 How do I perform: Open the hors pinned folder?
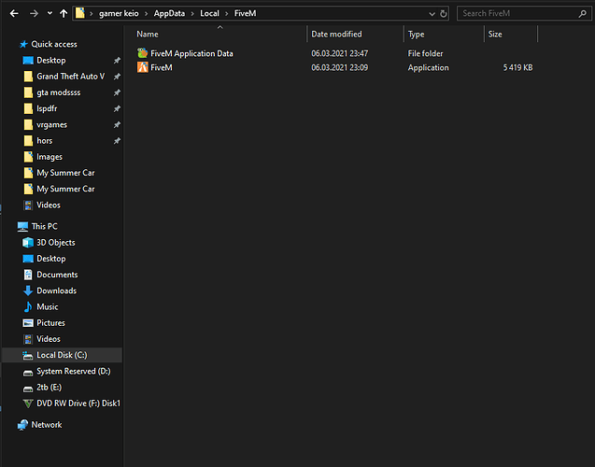tap(45, 141)
